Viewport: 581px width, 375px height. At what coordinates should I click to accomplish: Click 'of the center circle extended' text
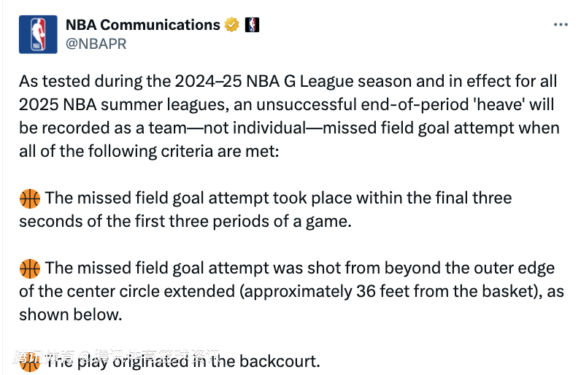[127, 291]
